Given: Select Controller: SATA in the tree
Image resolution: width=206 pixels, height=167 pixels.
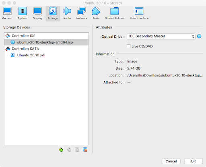Looking at the screenshot, I should (x=46, y=49).
